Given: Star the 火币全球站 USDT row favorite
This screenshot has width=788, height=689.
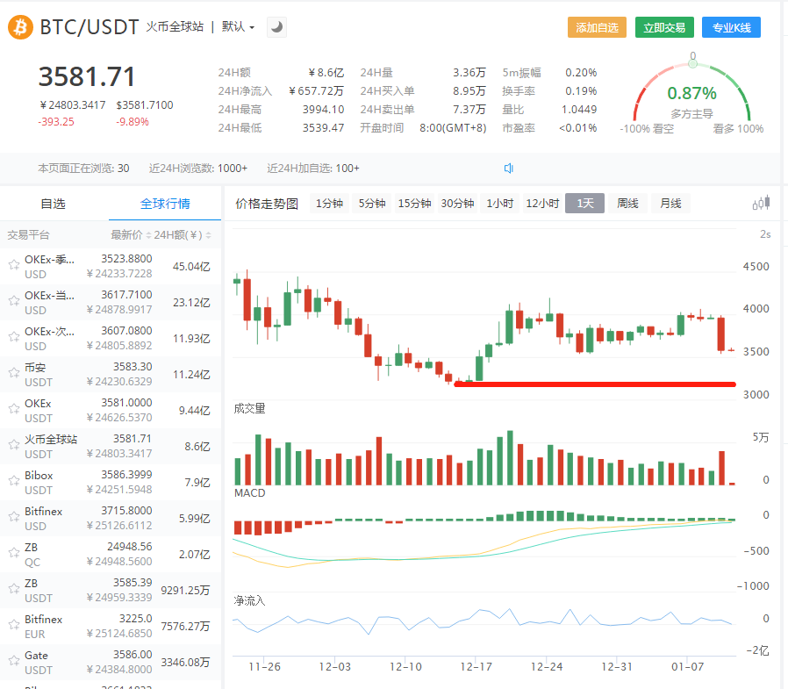Looking at the screenshot, I should (13, 445).
